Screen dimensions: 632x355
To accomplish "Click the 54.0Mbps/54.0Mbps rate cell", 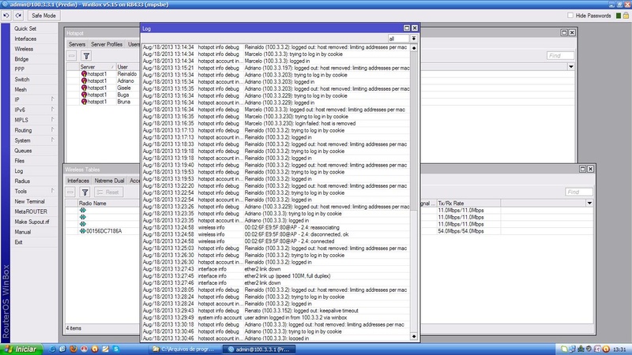I will [461, 231].
